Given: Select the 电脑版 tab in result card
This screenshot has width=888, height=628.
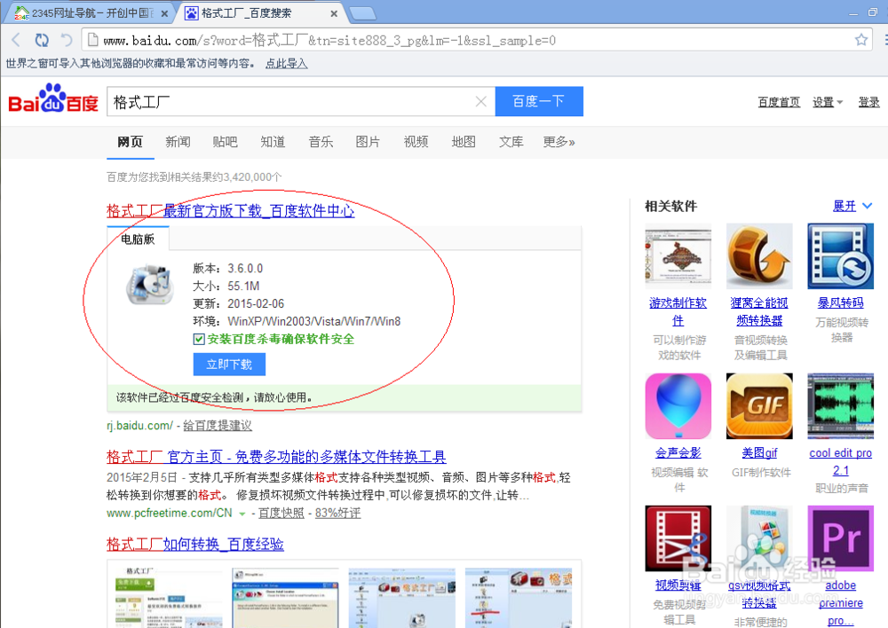Looking at the screenshot, I should coord(138,239).
